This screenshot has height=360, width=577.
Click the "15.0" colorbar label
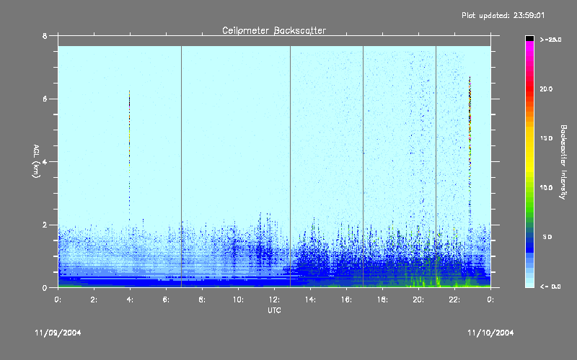click(546, 138)
